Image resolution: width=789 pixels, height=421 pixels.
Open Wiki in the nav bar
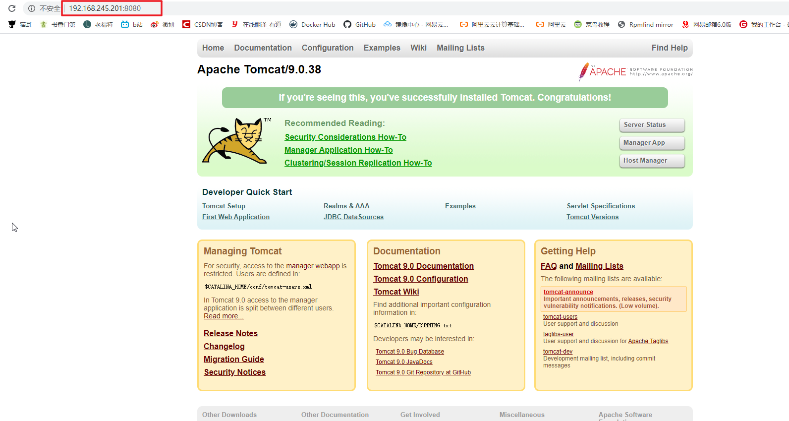pos(418,48)
